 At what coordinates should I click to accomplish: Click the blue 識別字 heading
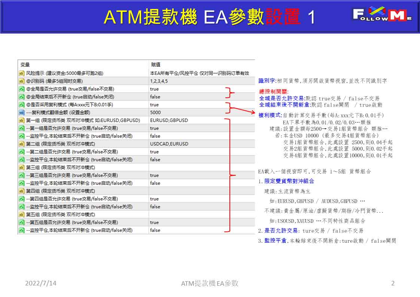click(x=267, y=81)
